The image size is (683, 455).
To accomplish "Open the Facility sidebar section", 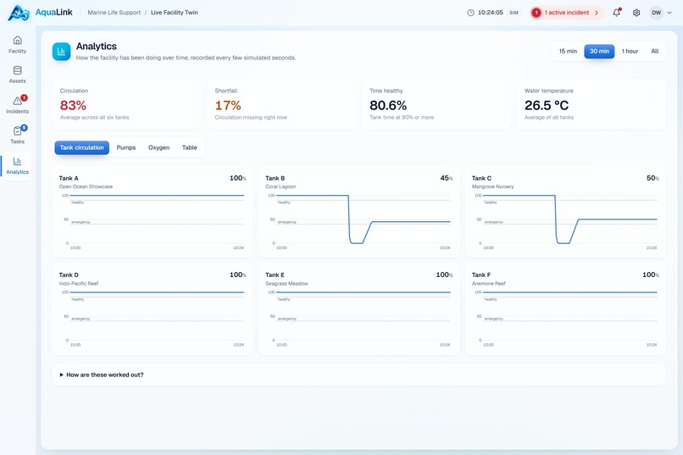I will tap(18, 45).
